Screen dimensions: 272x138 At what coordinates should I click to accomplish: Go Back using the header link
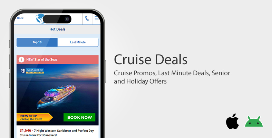coord(19,18)
